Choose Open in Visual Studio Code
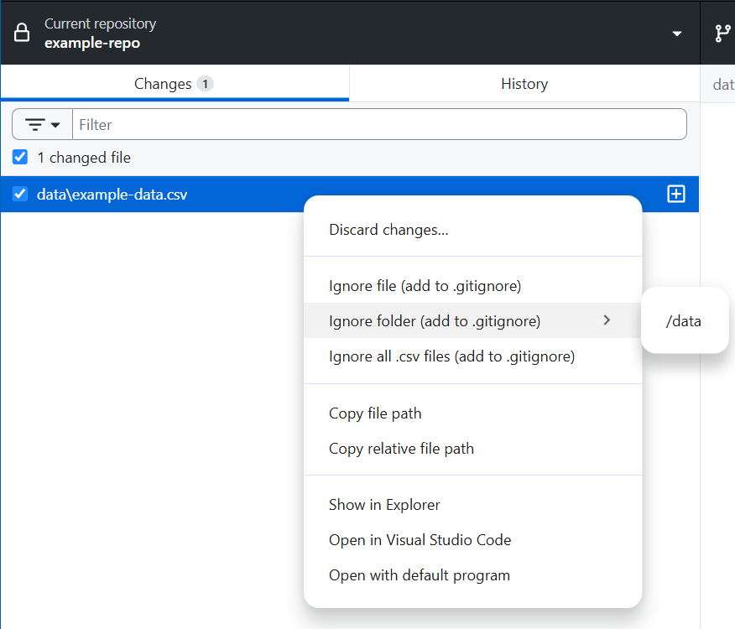This screenshot has height=629, width=735. coord(420,540)
